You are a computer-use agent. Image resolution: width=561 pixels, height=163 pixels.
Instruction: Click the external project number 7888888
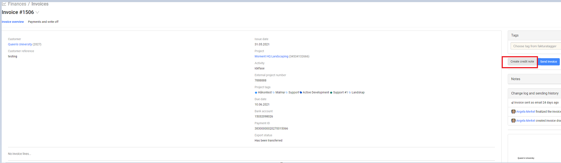(261, 80)
